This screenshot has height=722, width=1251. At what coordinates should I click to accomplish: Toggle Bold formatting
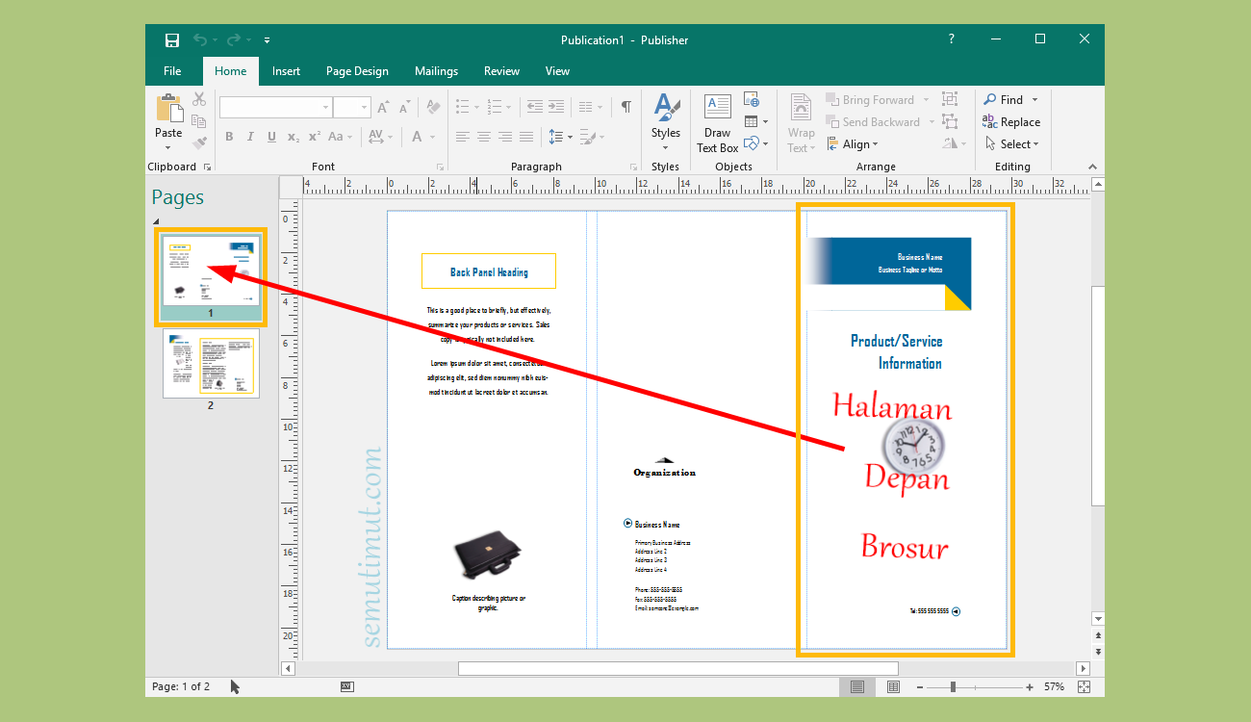(x=229, y=137)
